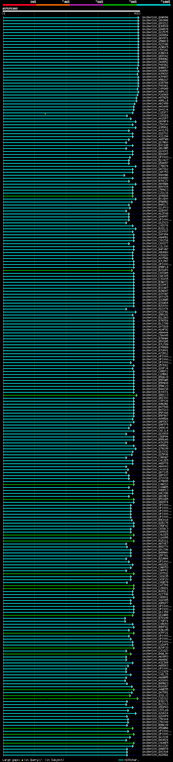Select the query name AV525302
Screen dimensions: 173x762
coord(10,9)
